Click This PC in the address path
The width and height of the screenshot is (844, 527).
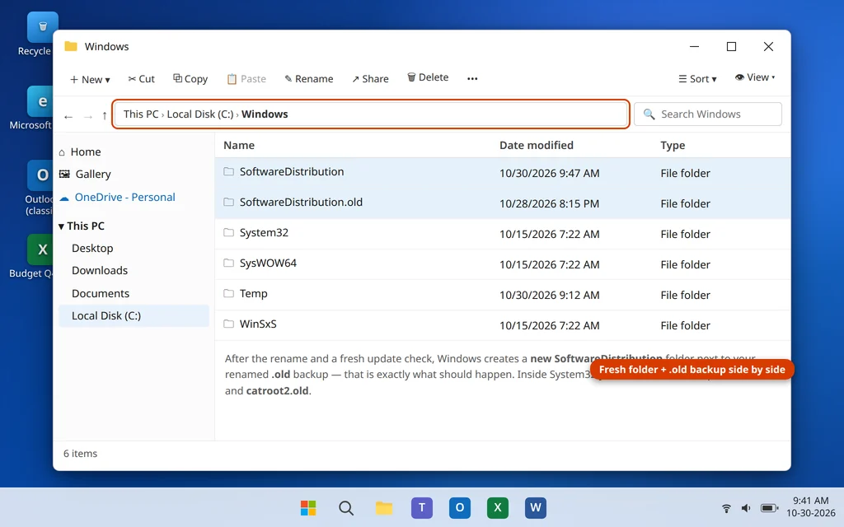(x=141, y=114)
